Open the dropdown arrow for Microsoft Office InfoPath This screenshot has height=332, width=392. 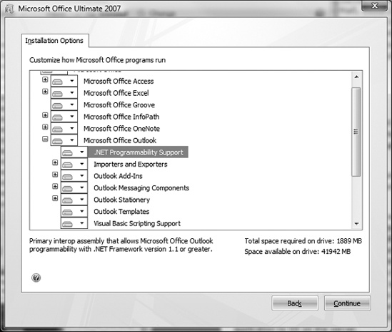pos(72,117)
